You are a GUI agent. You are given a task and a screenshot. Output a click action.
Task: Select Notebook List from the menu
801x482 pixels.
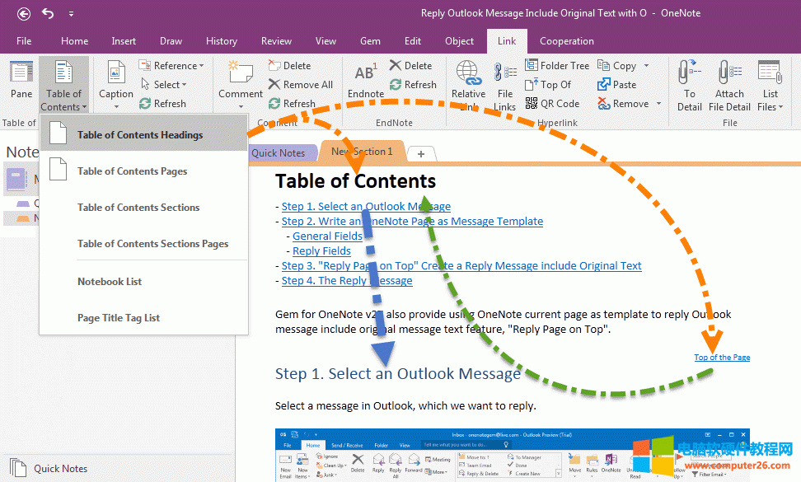[110, 282]
